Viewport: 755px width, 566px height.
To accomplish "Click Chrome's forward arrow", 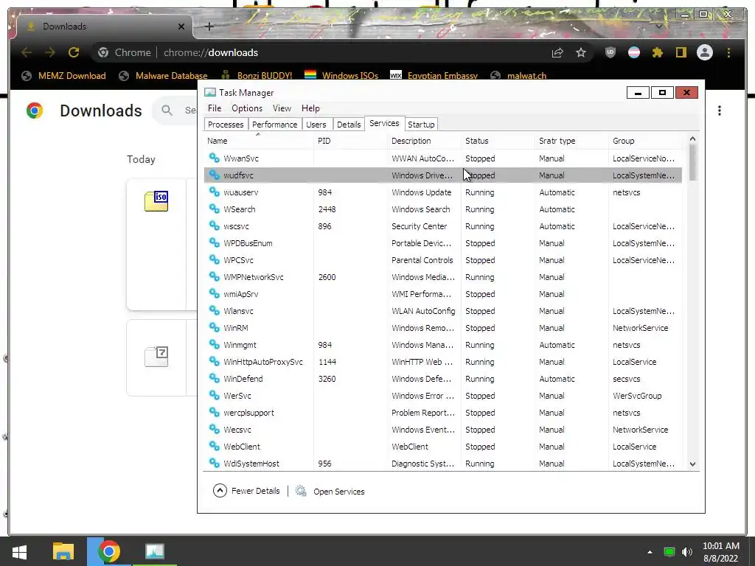I will point(50,52).
